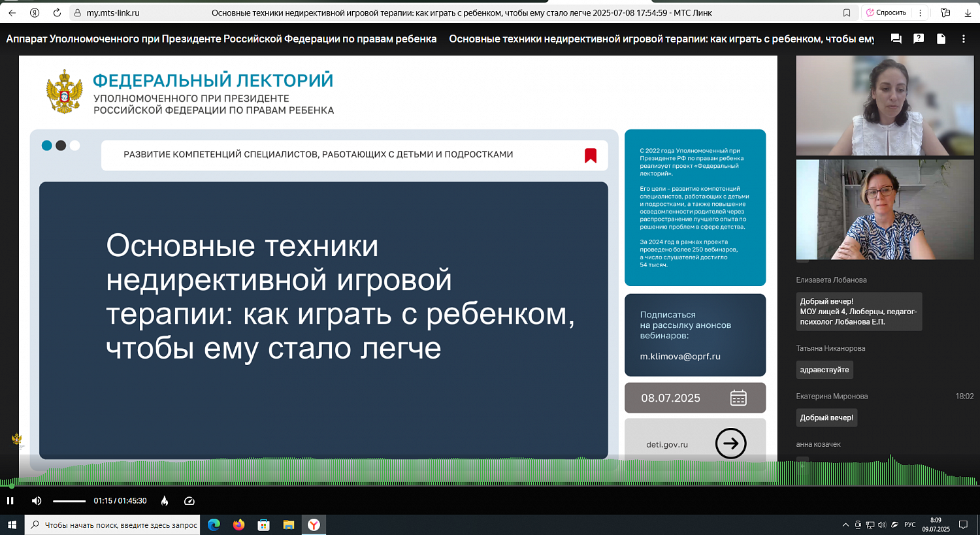Open the three-dot menu in webinar header
Image resolution: width=980 pixels, height=535 pixels.
click(963, 39)
